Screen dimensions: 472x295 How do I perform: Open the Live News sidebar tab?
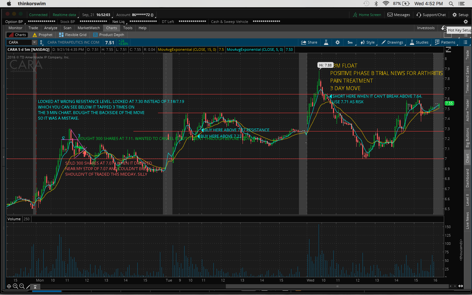(467, 220)
